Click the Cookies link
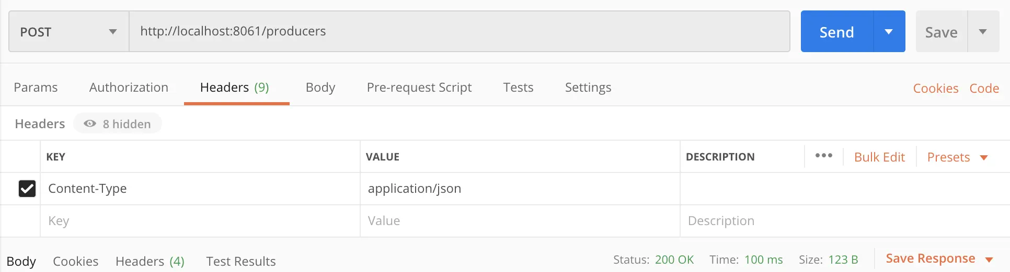1010x272 pixels. (935, 89)
